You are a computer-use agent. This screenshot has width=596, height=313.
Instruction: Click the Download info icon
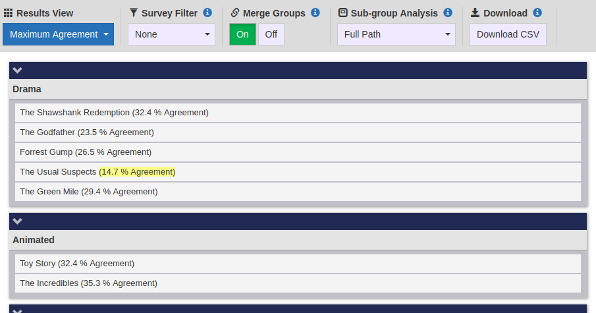pos(537,13)
